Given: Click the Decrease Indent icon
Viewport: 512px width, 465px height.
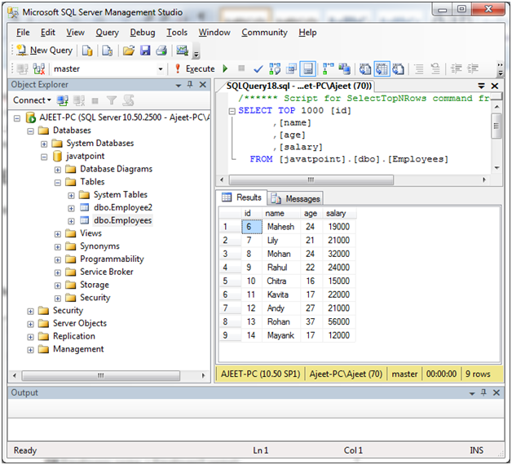Looking at the screenshot, I should (457, 69).
